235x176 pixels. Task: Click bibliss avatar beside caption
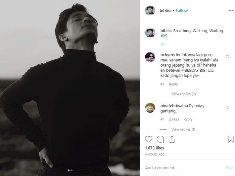[150, 33]
